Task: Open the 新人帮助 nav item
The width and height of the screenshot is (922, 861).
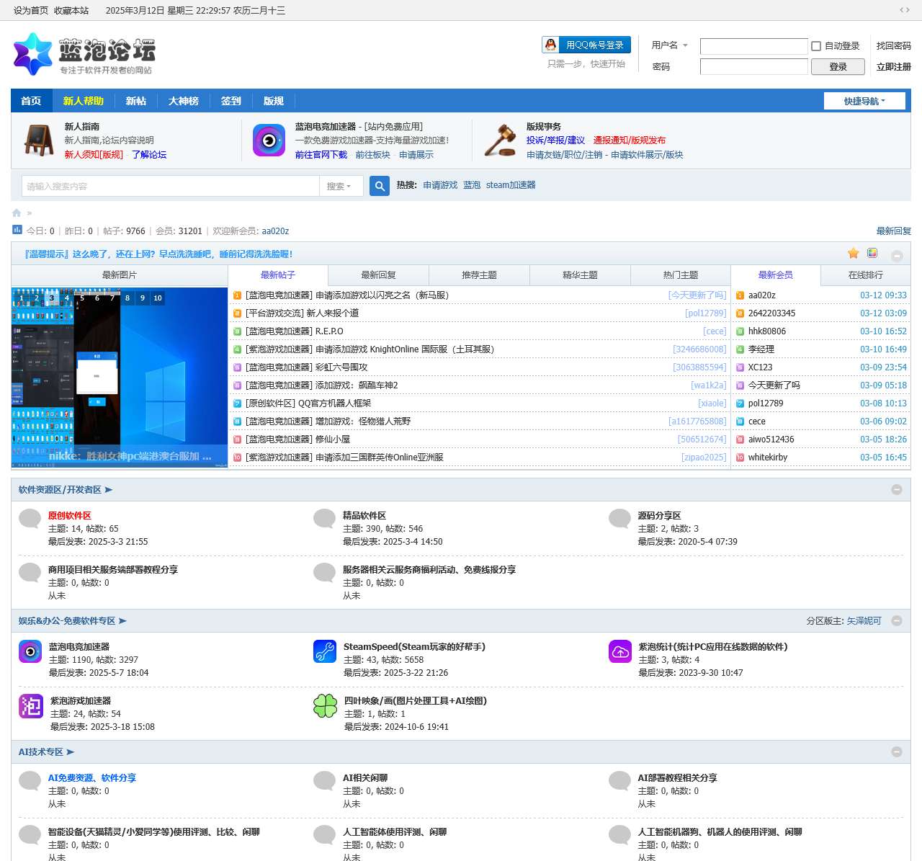Action: point(84,101)
